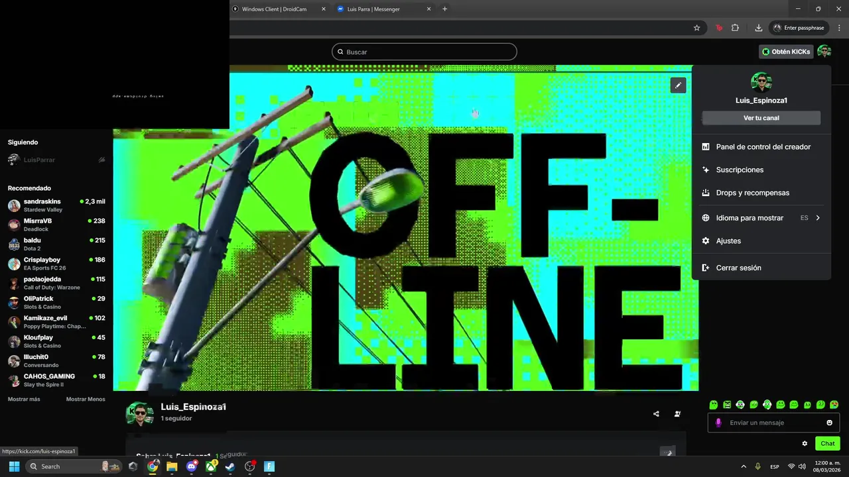Click the share icon below the video

(656, 414)
